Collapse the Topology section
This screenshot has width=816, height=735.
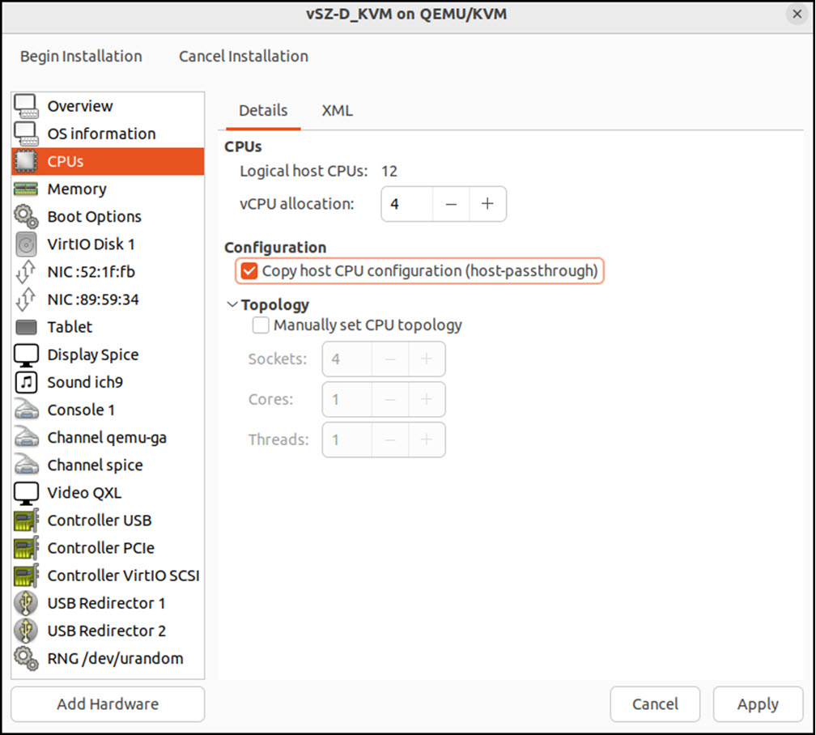tap(232, 304)
